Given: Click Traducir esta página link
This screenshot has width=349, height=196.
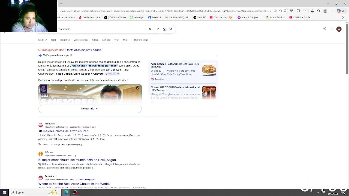Looking at the screenshot, I should click(x=86, y=180).
